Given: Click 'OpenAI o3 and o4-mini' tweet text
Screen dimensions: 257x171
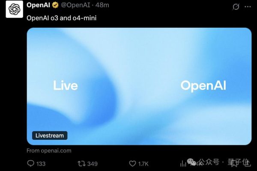Looking at the screenshot, I should pyautogui.click(x=61, y=18).
